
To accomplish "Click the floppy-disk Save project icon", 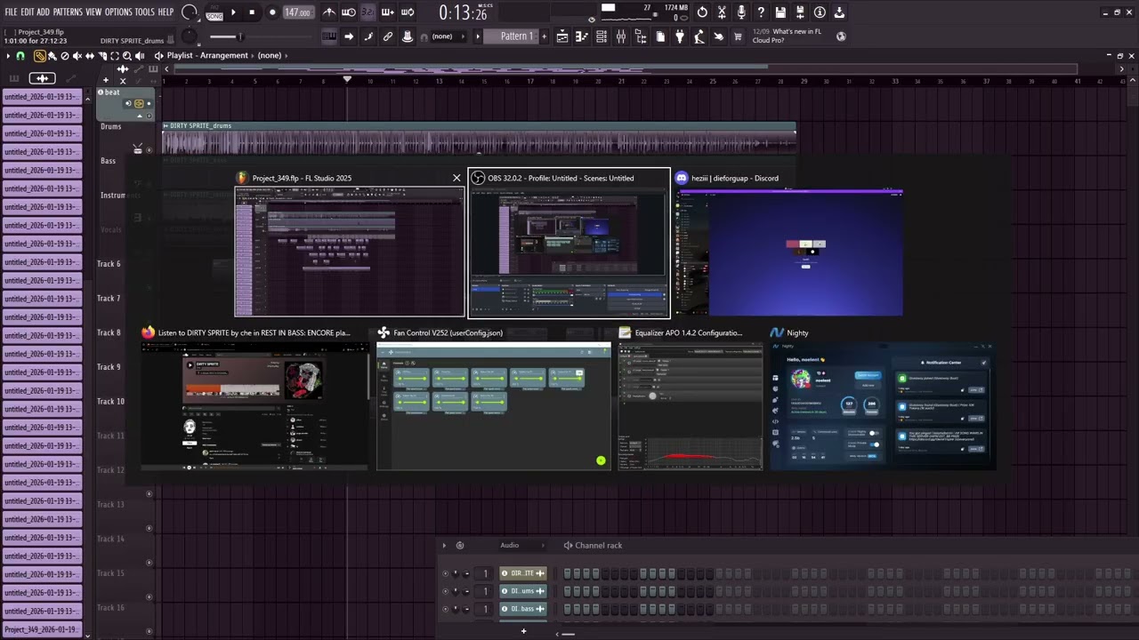I will 780,12.
